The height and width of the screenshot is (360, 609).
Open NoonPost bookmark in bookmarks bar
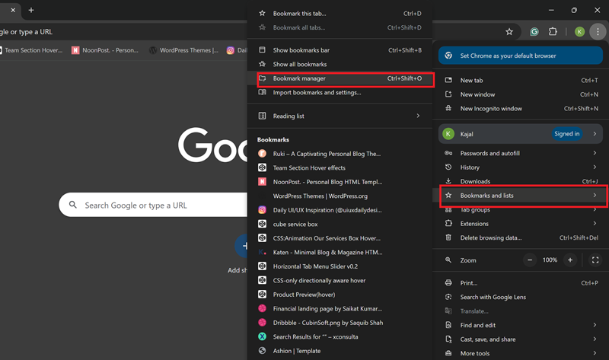point(105,50)
